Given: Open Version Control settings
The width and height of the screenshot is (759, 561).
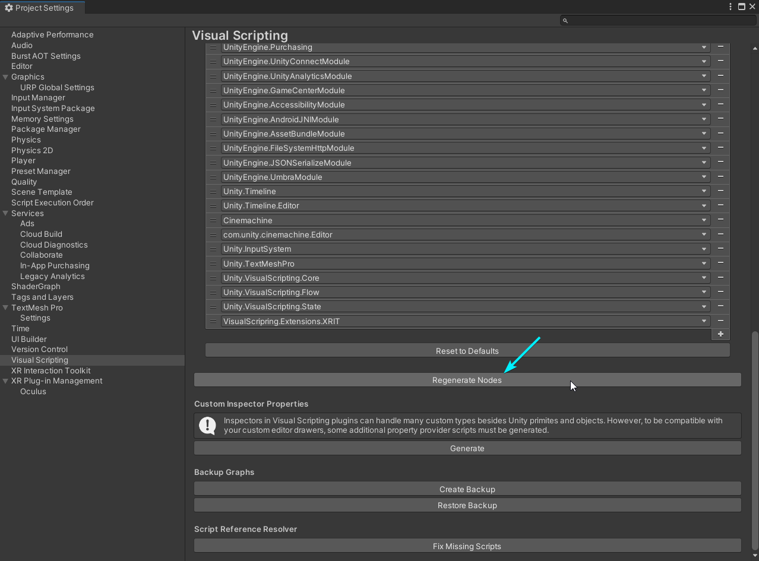Looking at the screenshot, I should pyautogui.click(x=39, y=349).
